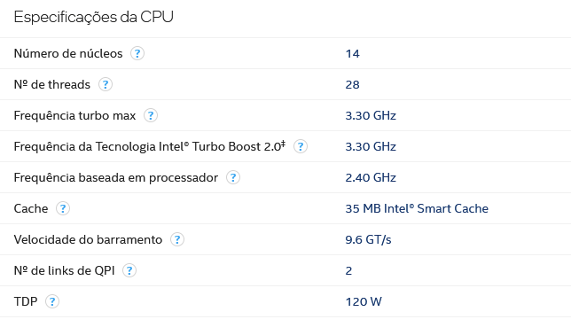Select the Nº de links de QPI label
Screen dimensions: 571x335
(65, 270)
